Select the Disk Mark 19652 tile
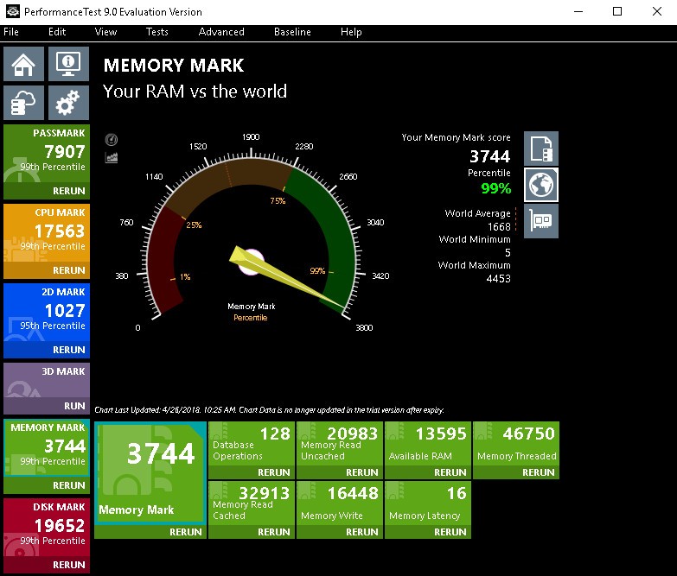The image size is (677, 576). click(x=47, y=528)
